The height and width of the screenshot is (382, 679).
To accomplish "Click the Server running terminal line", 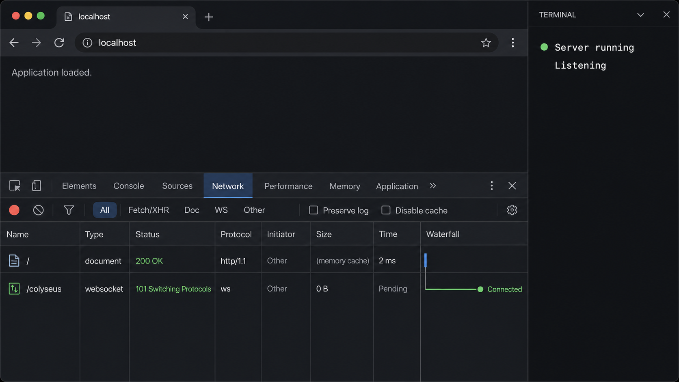I will 594,47.
